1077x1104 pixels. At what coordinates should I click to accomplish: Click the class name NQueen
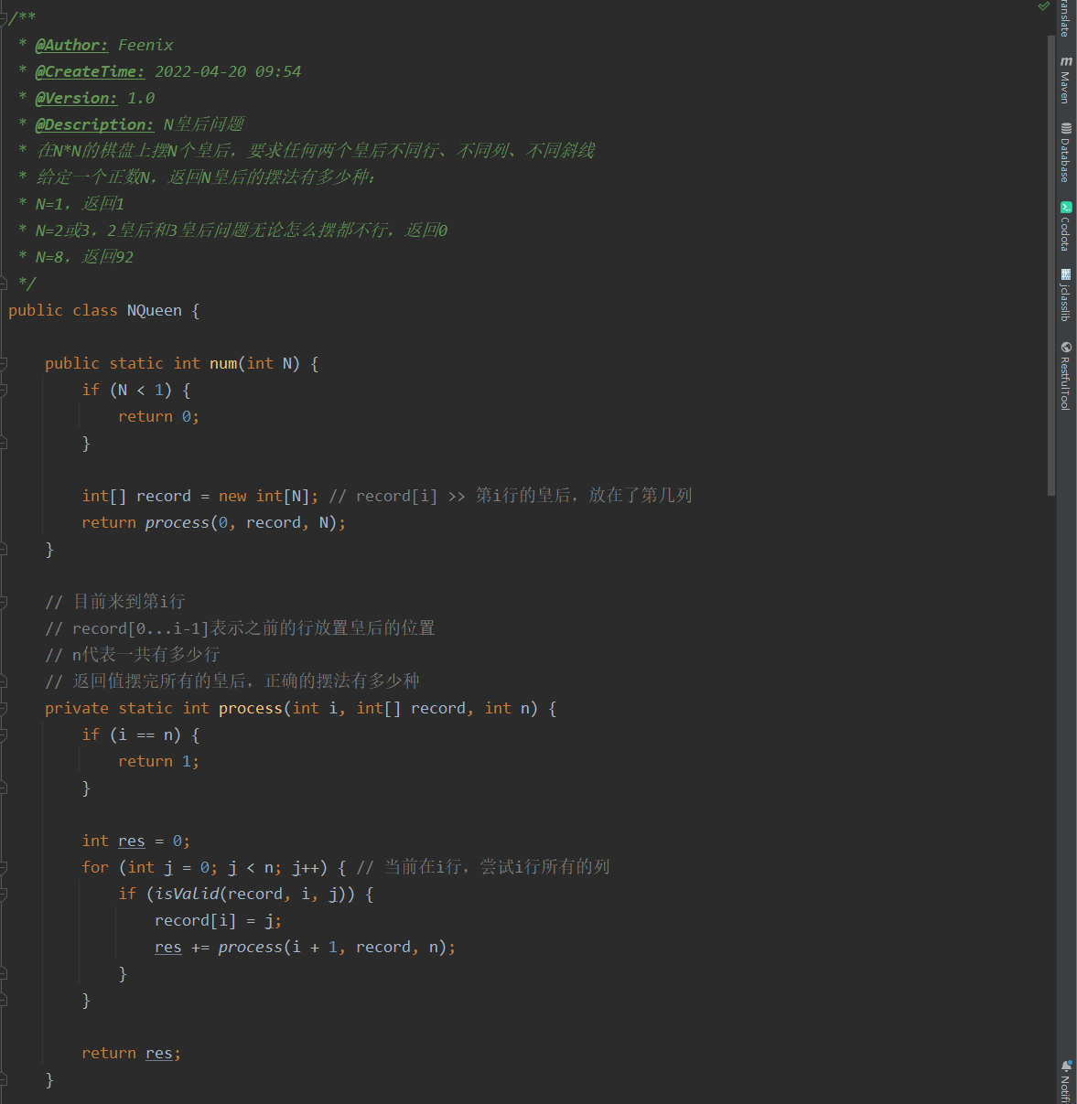[x=154, y=310]
